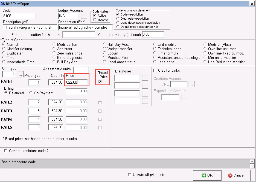Check the General assistant code checkbox
Viewport: 256px width, 182px height.
pos(6,151)
